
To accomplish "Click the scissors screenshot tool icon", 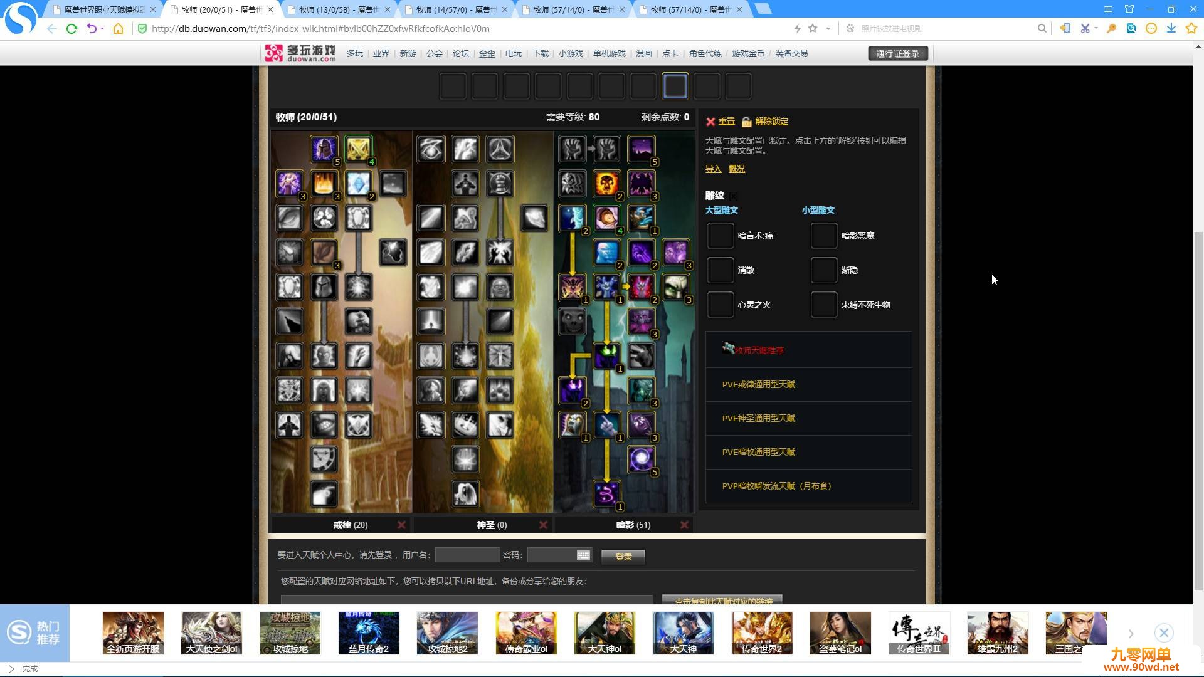I will coord(1085,28).
